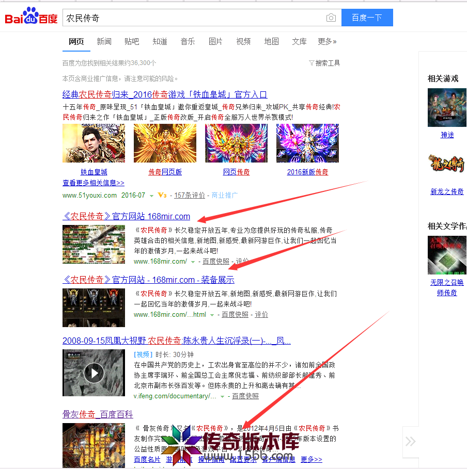Screen dimensions: 467x469
Task: Click the 无限之召唤师传奇 book cover
Action: pos(447,255)
